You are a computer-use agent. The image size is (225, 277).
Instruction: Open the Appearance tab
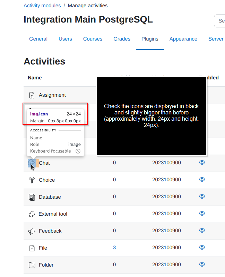pyautogui.click(x=183, y=39)
